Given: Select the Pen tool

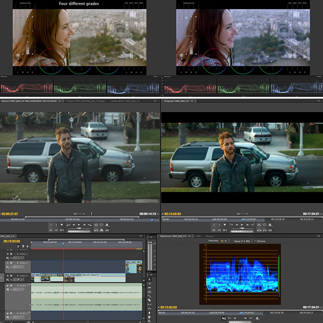Looking at the screenshot, I should click(149, 313).
